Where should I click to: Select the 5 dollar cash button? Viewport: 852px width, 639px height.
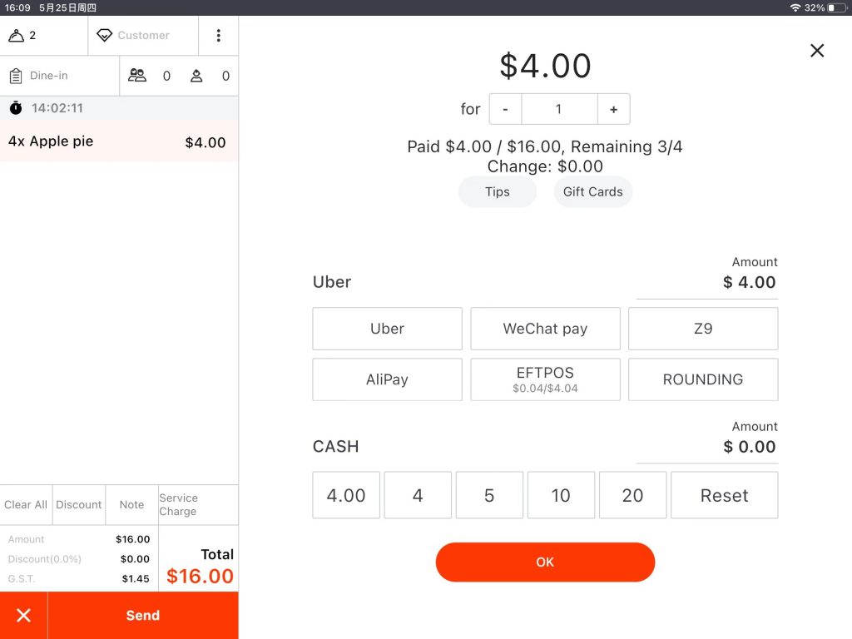(x=489, y=495)
